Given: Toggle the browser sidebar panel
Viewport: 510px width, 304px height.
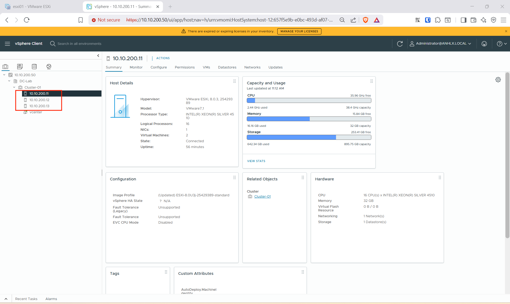Looking at the screenshot, I should (464, 20).
